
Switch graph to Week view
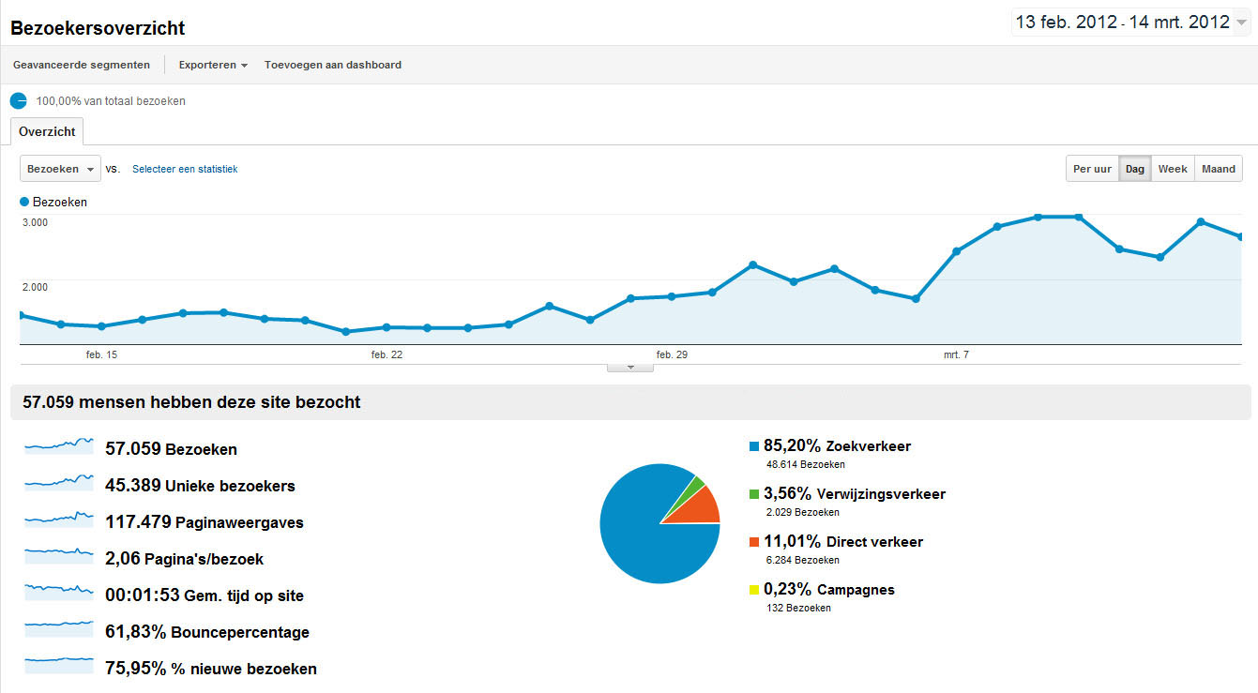click(1173, 169)
